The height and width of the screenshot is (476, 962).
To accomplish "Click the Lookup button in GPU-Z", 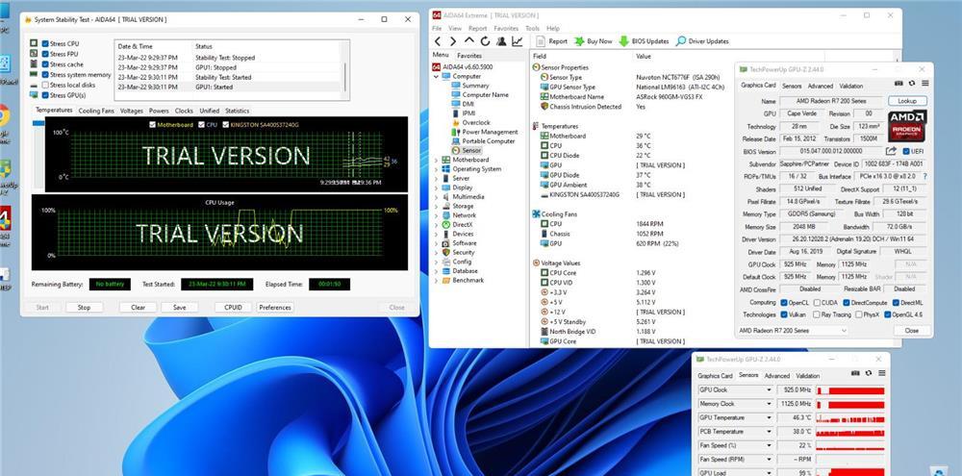I will (907, 101).
